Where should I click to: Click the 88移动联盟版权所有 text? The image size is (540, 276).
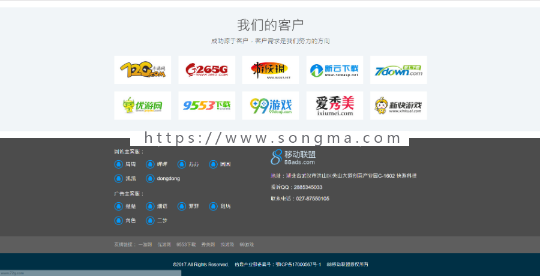347,265
